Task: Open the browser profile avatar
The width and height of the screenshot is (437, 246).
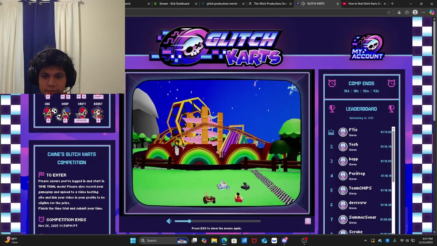Action: tap(415, 12)
